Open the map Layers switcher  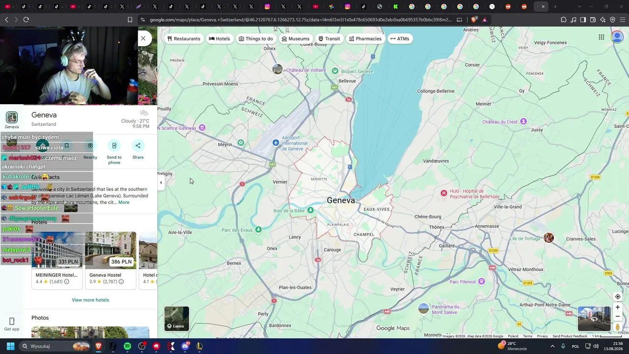point(176,319)
